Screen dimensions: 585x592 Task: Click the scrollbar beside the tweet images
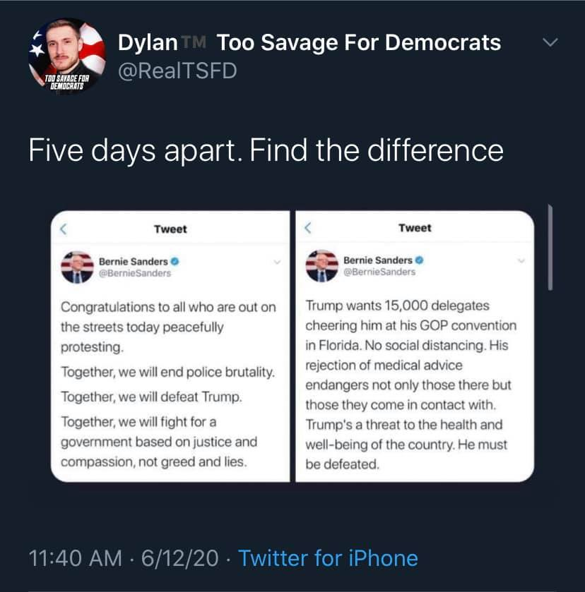tap(550, 247)
